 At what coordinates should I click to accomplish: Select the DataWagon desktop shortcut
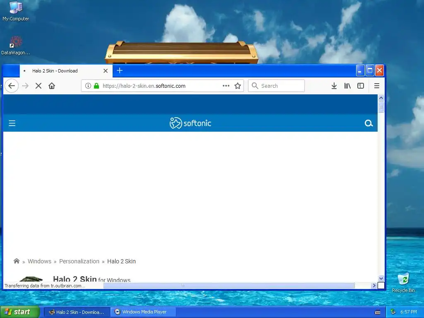coord(15,46)
